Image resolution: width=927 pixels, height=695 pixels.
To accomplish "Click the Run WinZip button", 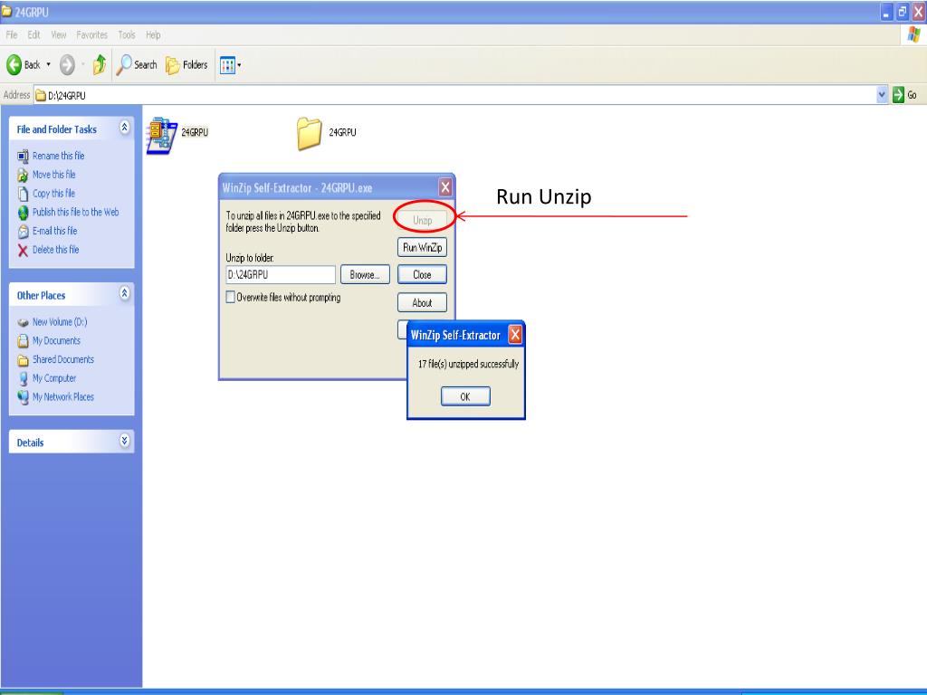I will point(422,247).
